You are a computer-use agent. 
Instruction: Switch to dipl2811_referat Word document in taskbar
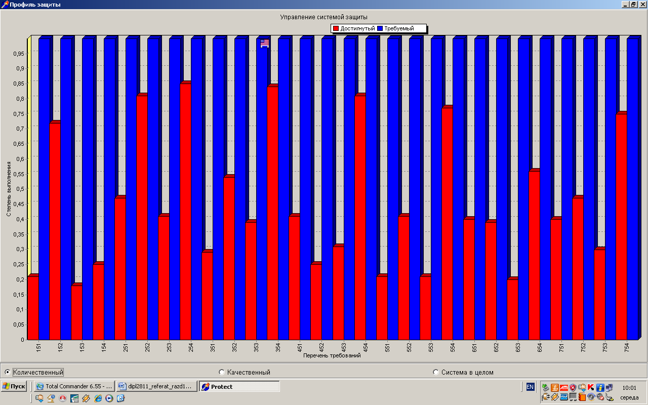(x=156, y=386)
